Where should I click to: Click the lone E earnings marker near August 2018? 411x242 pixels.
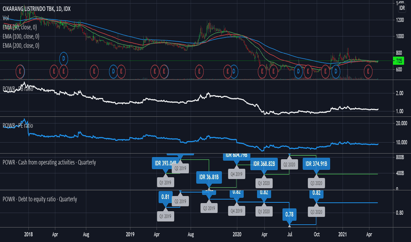click(x=94, y=71)
